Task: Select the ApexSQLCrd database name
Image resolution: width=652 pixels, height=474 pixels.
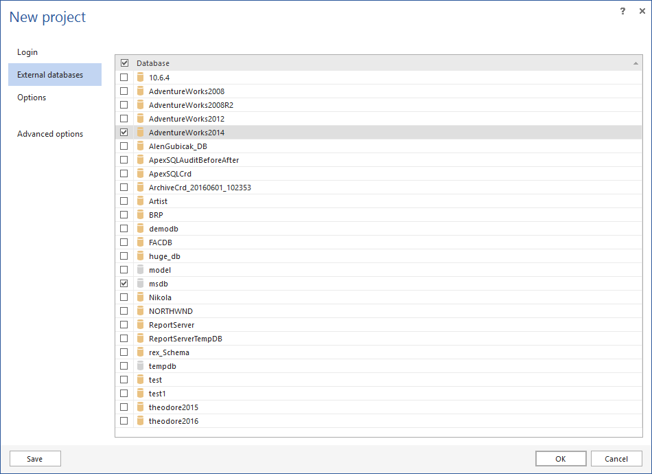Action: pos(170,174)
